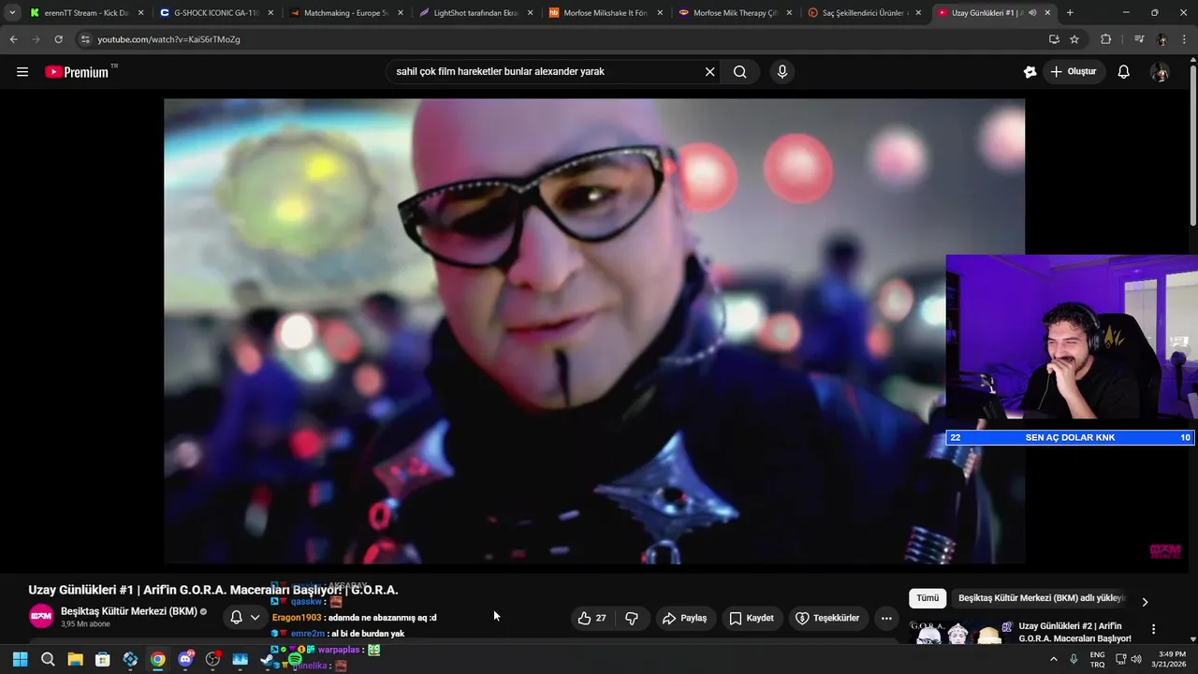Bookmark this page with star icon
1198x674 pixels.
click(x=1074, y=39)
